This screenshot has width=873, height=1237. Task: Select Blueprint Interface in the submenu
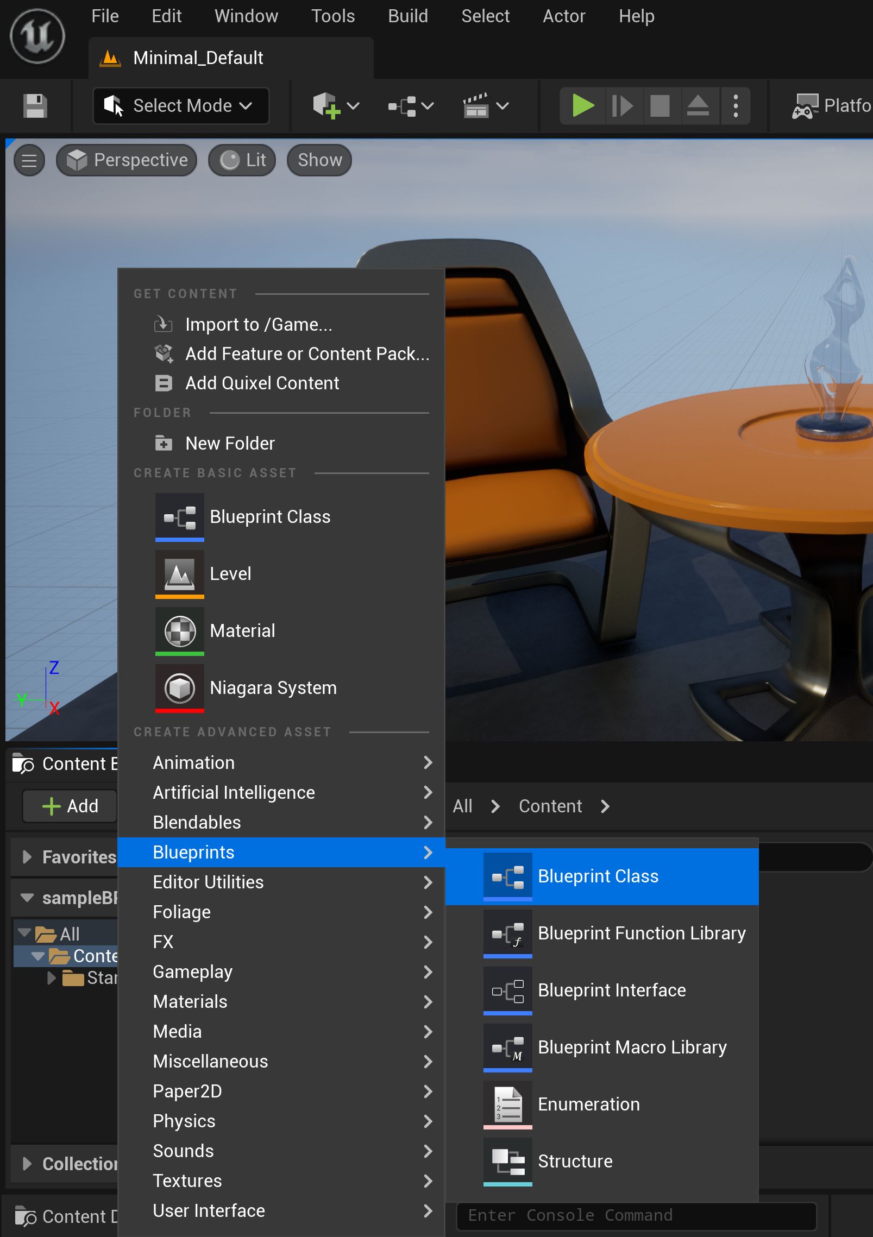(611, 990)
